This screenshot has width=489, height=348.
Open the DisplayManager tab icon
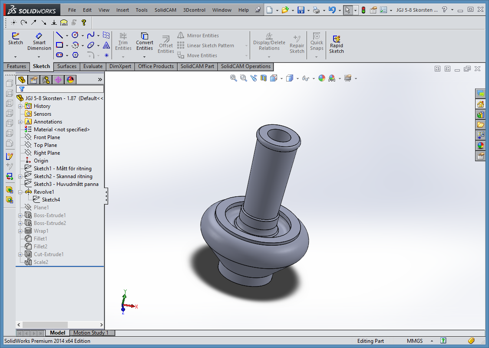(70, 80)
